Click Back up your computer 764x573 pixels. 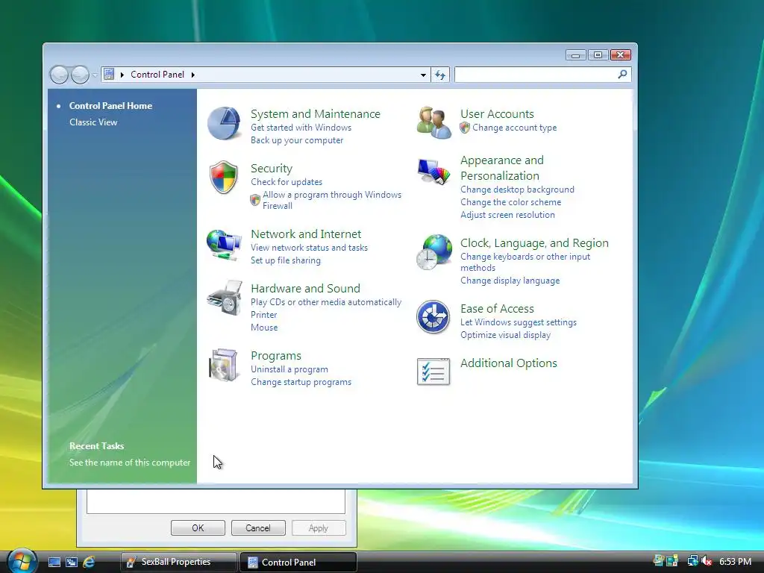(x=297, y=140)
